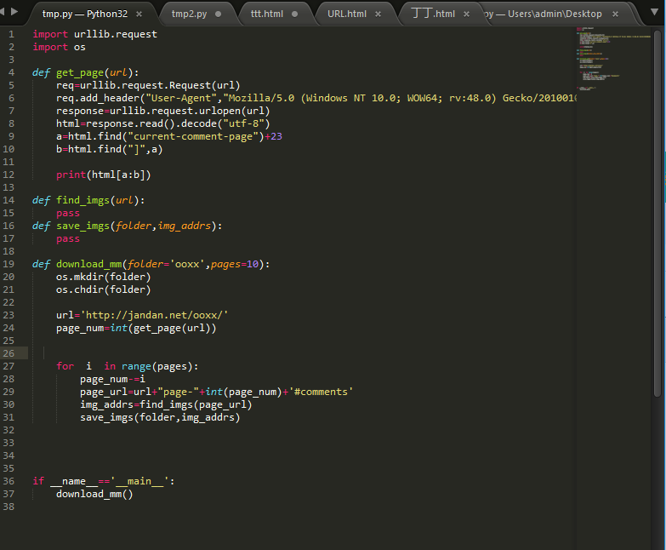Click the unsaved dot on tmp2.py tab
666x550 pixels.
click(x=219, y=14)
